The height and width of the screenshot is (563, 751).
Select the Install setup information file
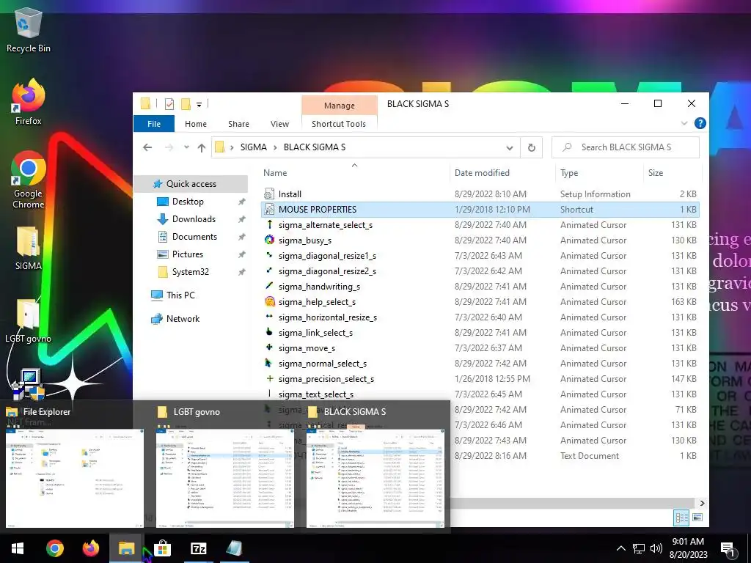coord(480,194)
